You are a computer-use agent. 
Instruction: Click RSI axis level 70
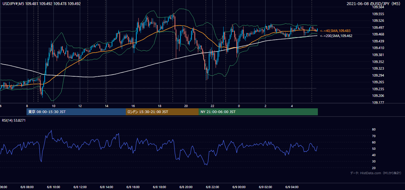click(374, 136)
